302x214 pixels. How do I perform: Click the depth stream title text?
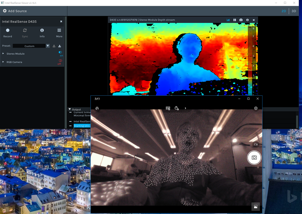coord(142,20)
